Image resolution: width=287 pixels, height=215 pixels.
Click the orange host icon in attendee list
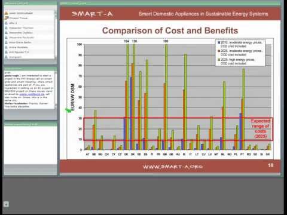(x=7, y=13)
